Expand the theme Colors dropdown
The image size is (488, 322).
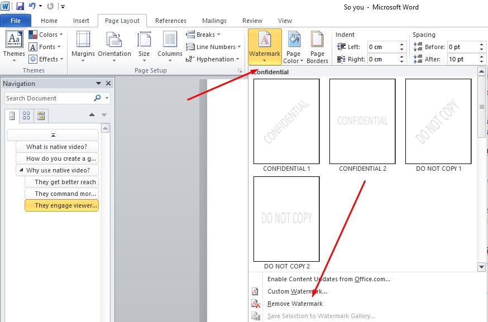point(46,35)
